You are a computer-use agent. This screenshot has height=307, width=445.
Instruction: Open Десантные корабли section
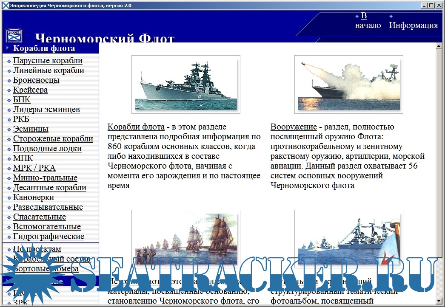(49, 188)
